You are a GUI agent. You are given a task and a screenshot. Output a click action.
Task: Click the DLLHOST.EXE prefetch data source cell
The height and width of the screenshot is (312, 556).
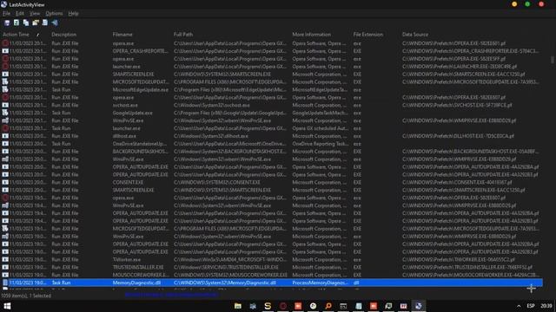pos(458,136)
